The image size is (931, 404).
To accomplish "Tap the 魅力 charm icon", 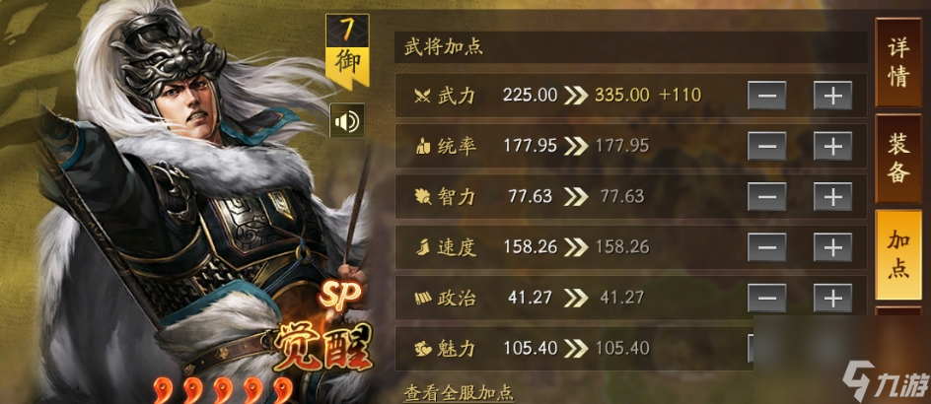I will pos(422,347).
